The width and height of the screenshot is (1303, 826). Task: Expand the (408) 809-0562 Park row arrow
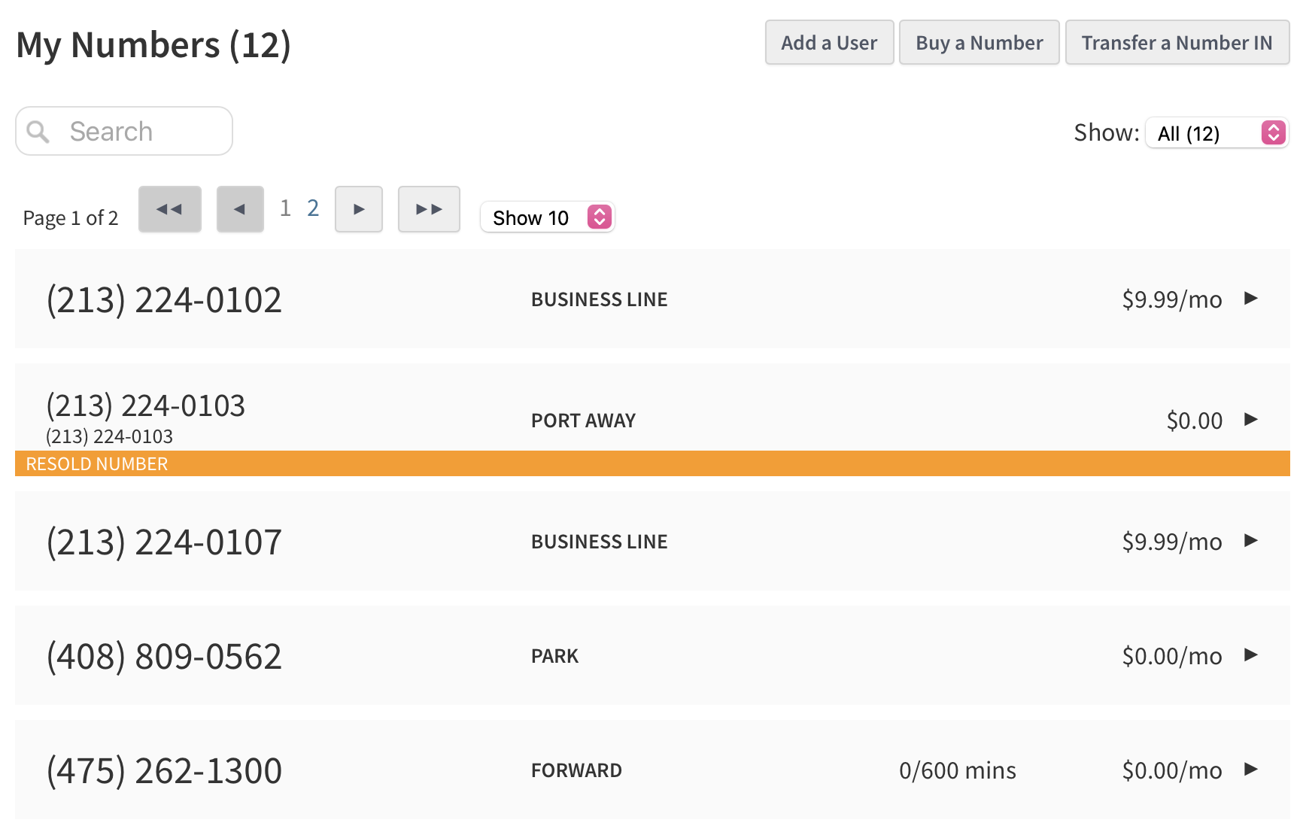coord(1250,655)
